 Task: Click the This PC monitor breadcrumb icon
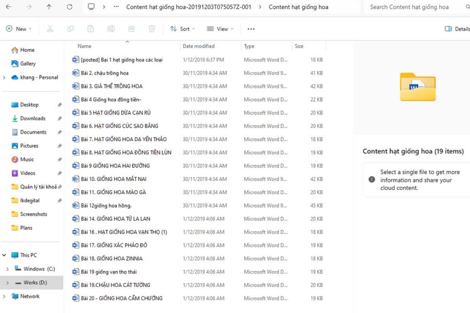[91, 7]
